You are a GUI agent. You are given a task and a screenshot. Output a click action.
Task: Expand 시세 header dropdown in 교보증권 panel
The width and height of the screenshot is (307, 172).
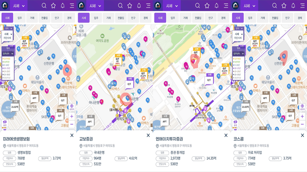click(x=95, y=6)
